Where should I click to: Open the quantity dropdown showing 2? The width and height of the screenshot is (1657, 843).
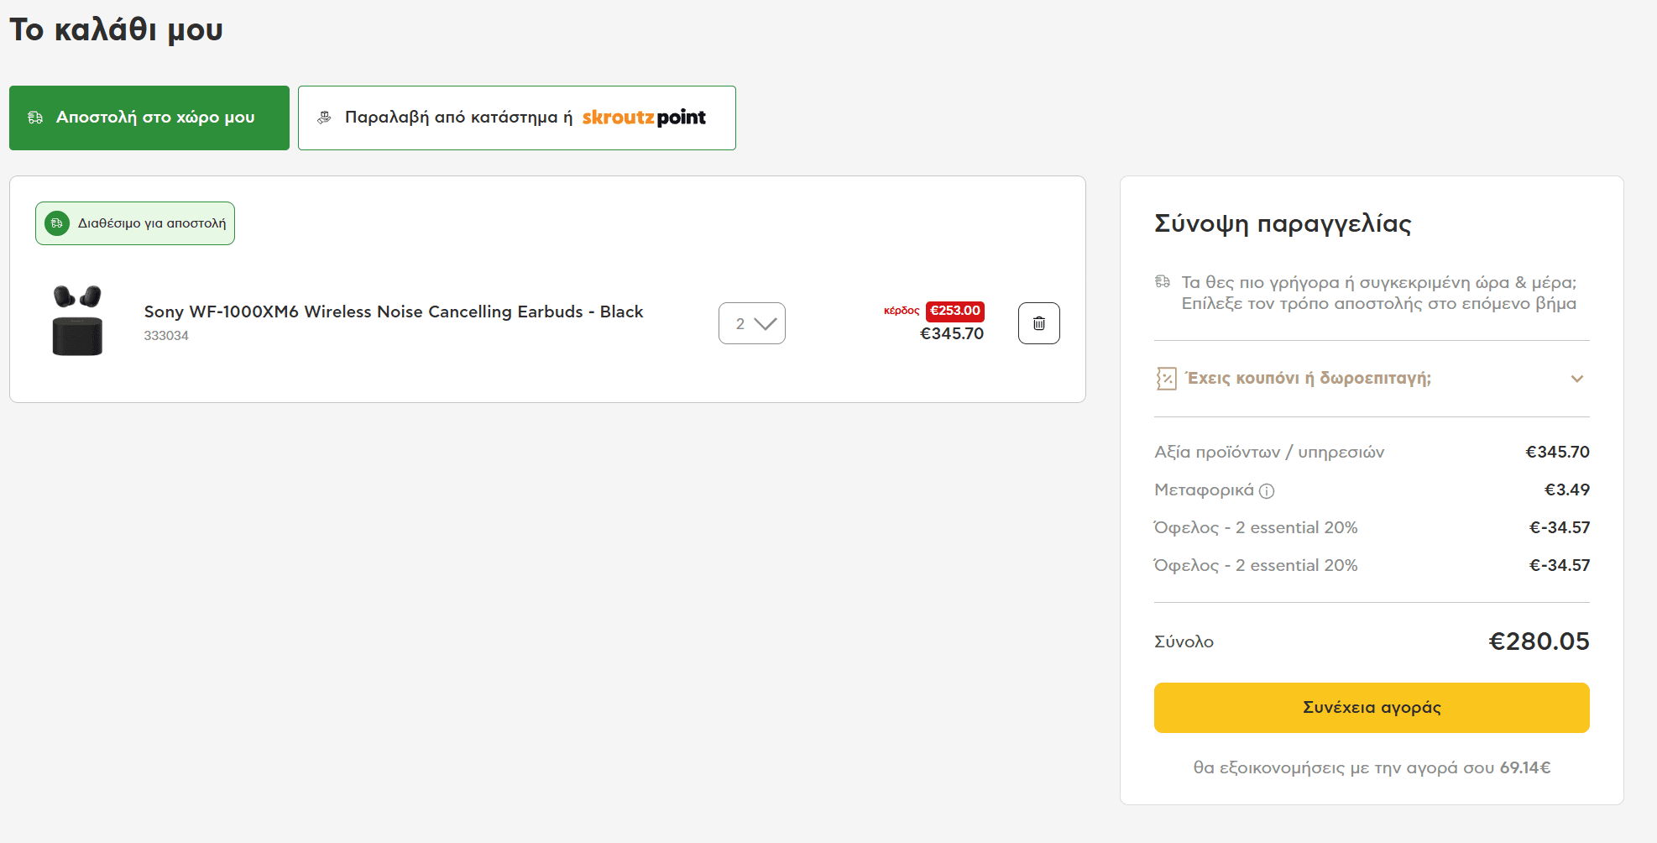(x=752, y=323)
